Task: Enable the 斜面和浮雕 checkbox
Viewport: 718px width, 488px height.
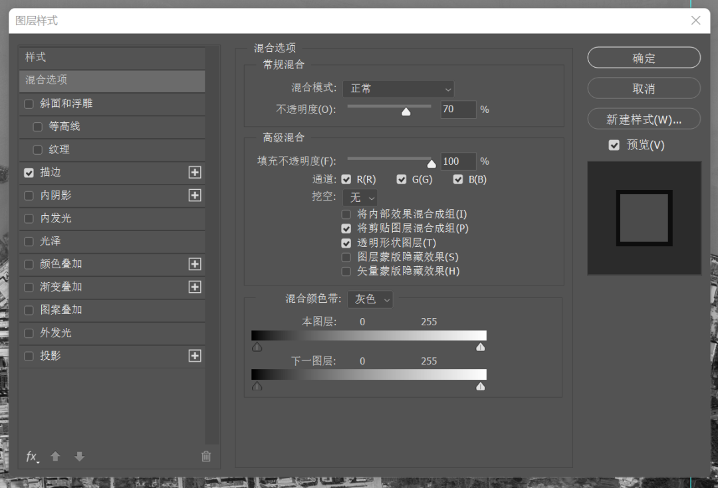Action: [29, 104]
